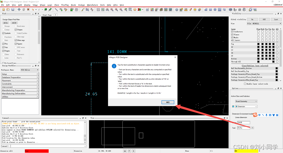The image size is (283, 153).
Task: Select the Move tool (four-arrow icon)
Action: tap(19, 9)
